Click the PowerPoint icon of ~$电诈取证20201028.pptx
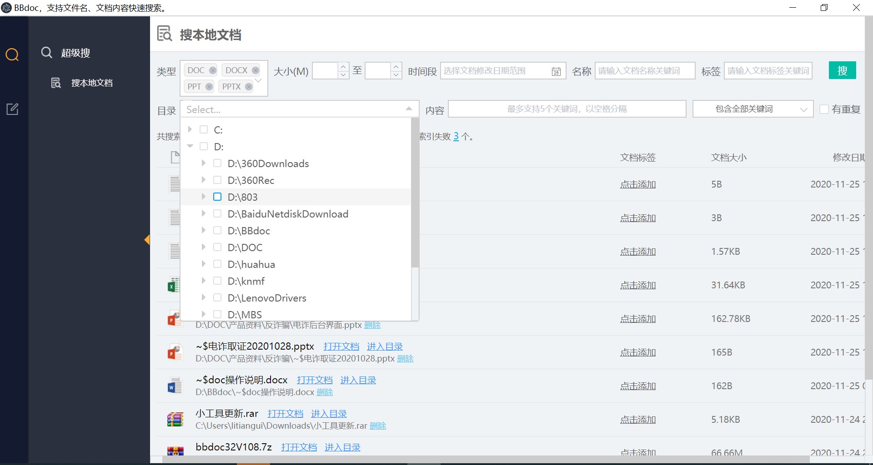 [x=175, y=352]
